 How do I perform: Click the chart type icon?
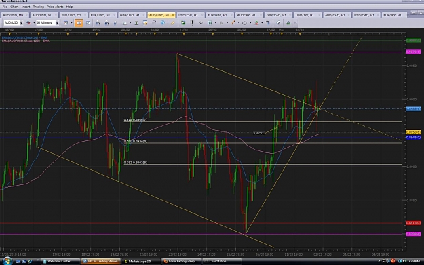(x=66, y=23)
